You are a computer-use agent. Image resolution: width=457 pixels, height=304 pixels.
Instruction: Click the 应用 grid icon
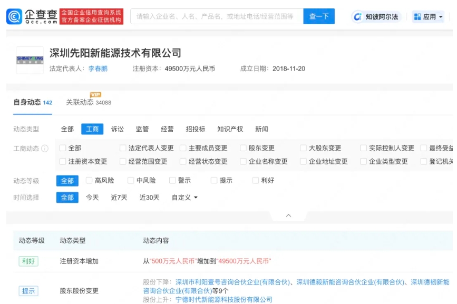(x=417, y=17)
